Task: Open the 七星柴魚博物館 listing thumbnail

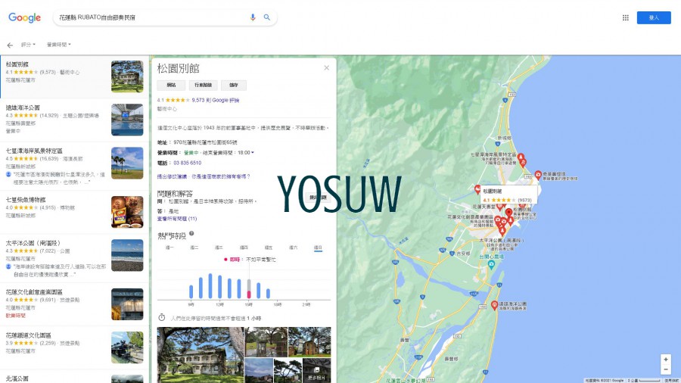Action: (126, 212)
